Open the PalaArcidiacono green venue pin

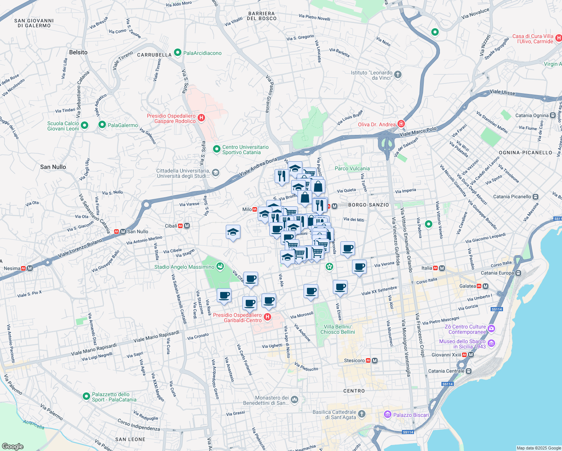tap(178, 53)
